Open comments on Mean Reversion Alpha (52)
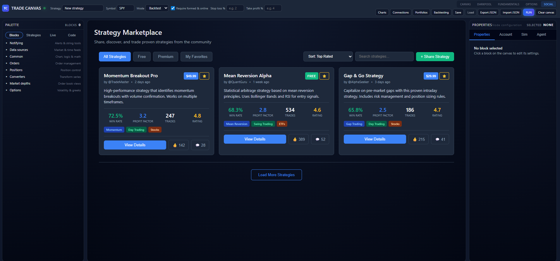 (x=320, y=139)
